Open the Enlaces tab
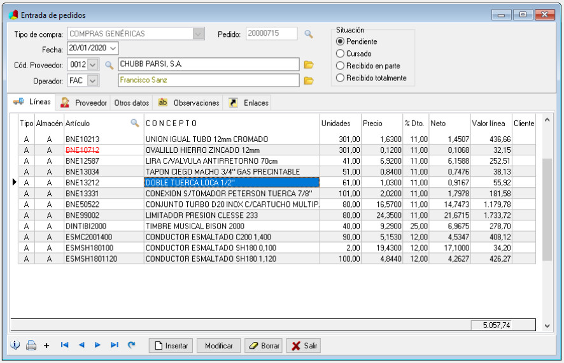 [x=248, y=103]
